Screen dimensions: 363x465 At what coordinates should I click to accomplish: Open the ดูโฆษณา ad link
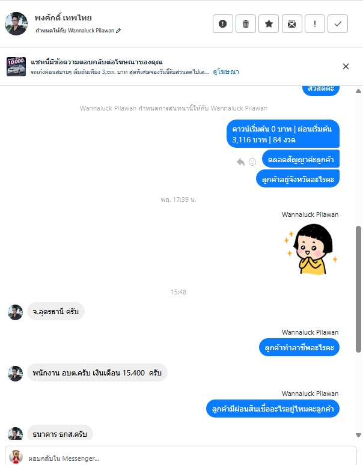[226, 71]
